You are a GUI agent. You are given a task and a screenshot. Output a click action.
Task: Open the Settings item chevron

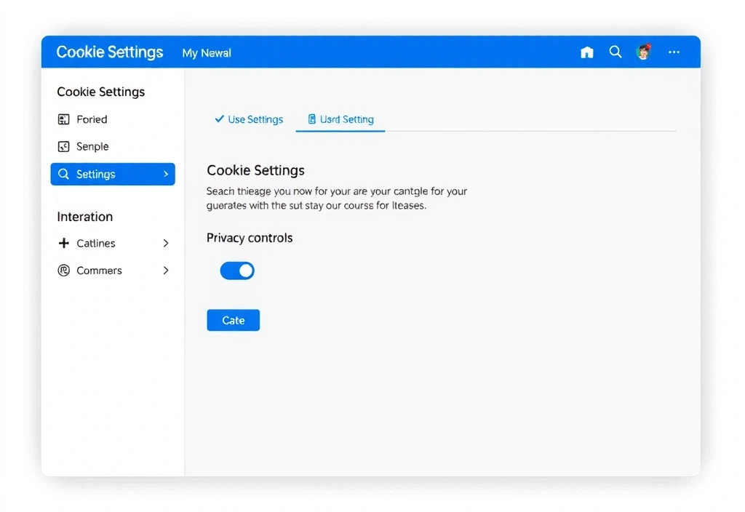166,174
